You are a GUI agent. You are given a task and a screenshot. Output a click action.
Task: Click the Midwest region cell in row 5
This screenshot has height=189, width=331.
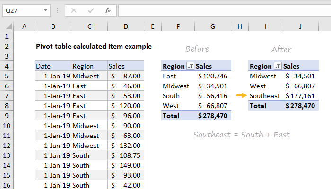(89, 76)
